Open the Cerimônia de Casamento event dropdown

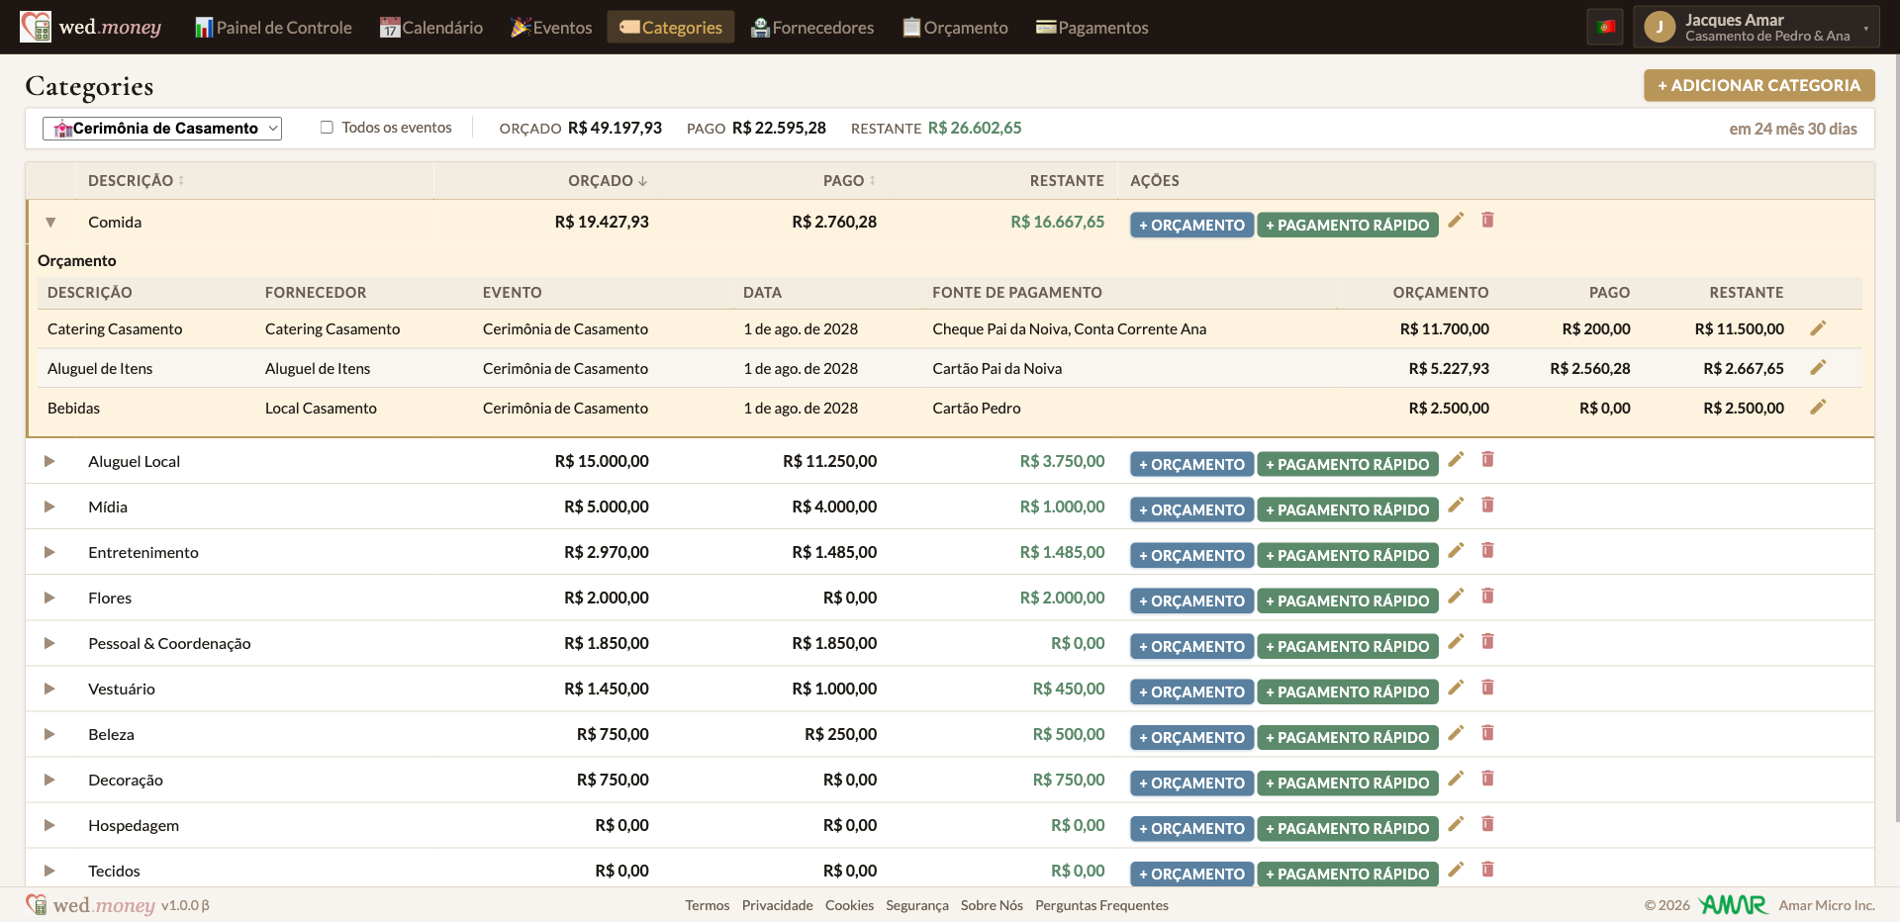[x=162, y=129]
